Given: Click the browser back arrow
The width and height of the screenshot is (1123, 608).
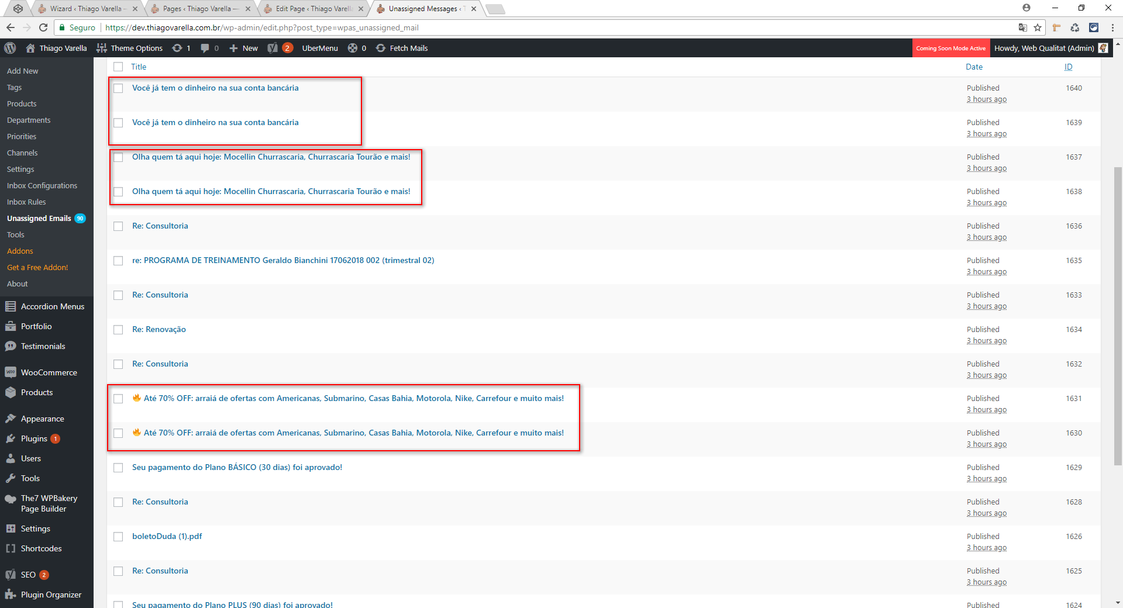Looking at the screenshot, I should 11,27.
